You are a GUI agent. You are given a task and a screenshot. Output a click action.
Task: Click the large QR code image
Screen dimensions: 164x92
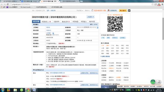(115, 24)
